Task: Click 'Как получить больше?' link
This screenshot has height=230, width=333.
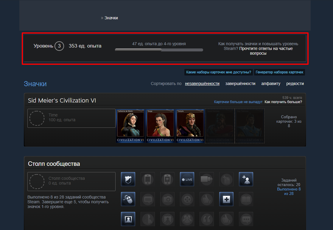Action: tap(283, 102)
